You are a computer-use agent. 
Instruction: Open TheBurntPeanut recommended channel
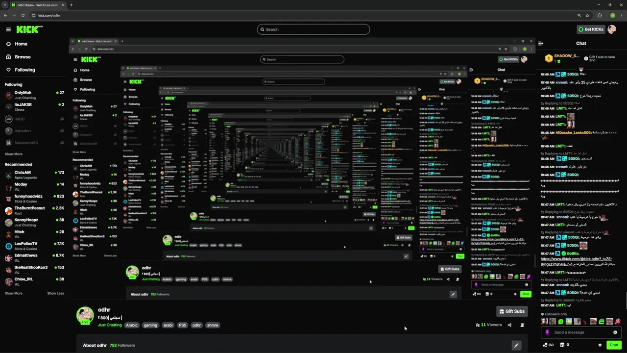click(34, 210)
